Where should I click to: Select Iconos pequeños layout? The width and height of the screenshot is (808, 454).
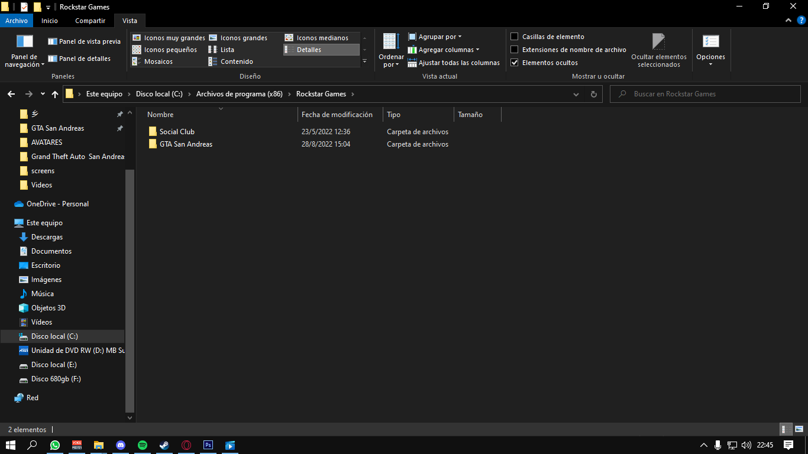click(x=165, y=50)
